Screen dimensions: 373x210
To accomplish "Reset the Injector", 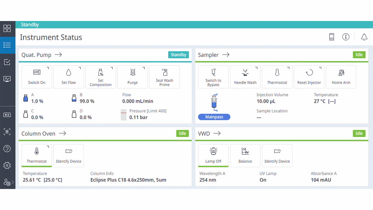I will 309,77.
